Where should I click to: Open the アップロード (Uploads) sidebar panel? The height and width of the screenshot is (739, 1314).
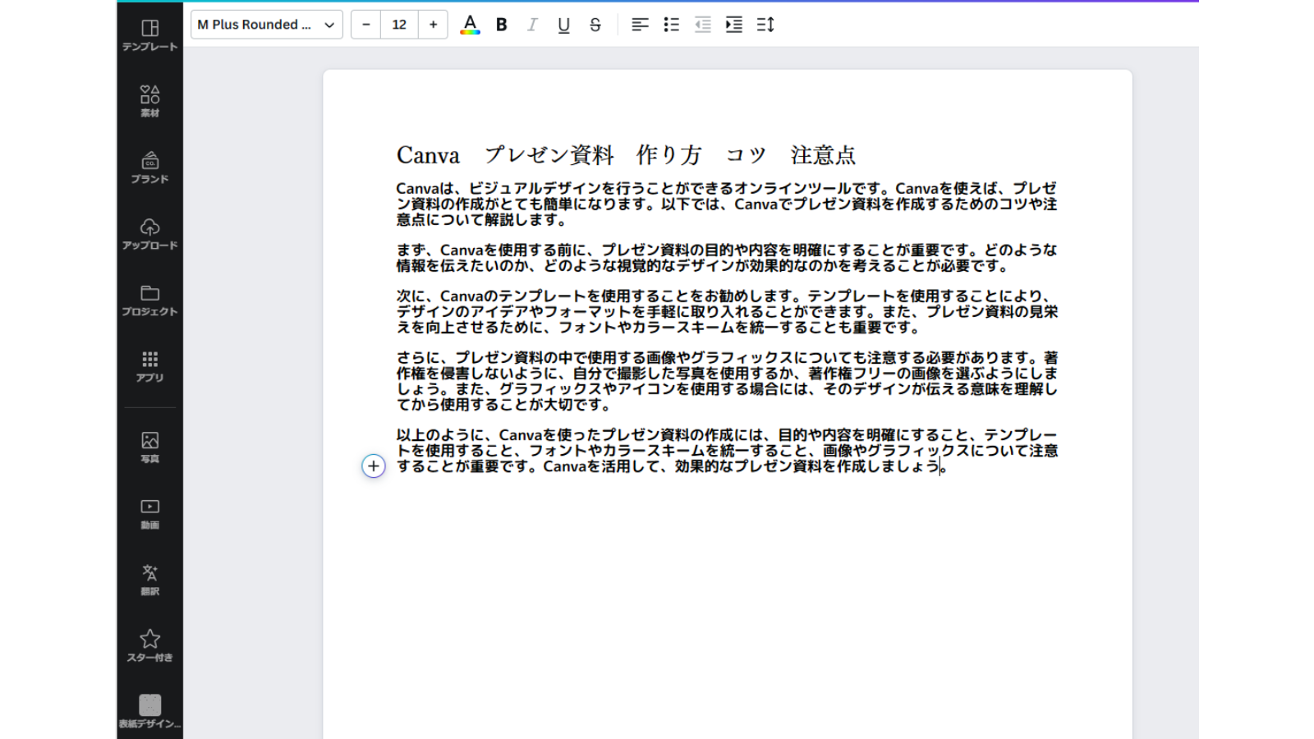click(149, 234)
